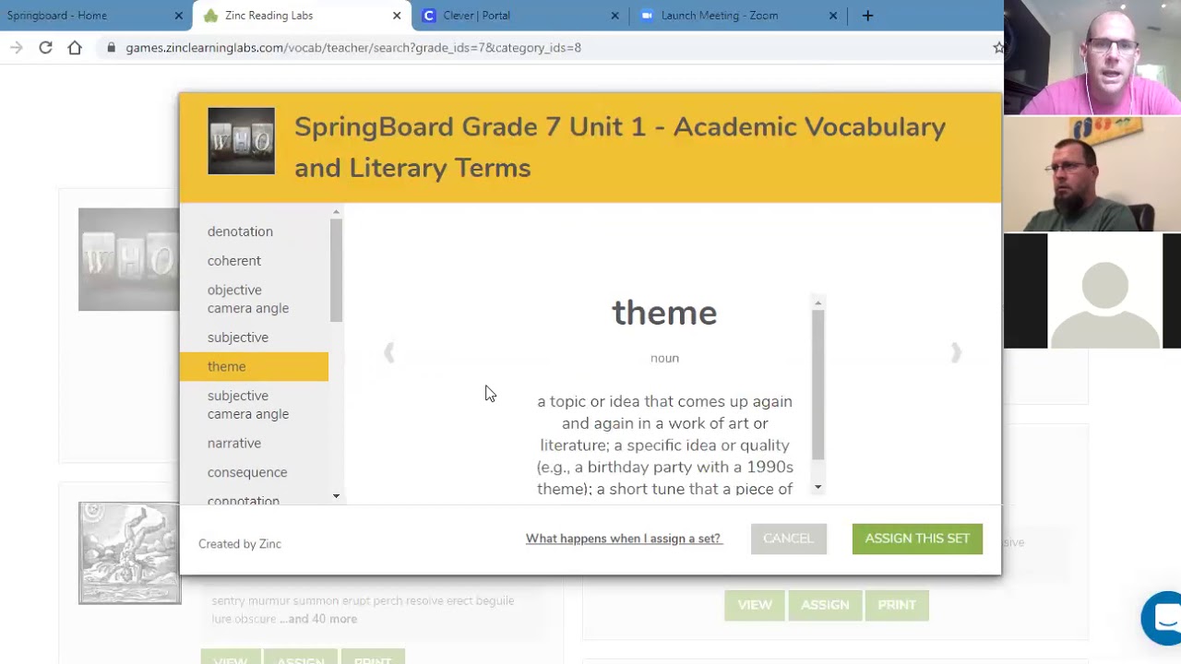Go to the previous word card arrow
Viewport: 1181px width, 664px height.
pos(389,353)
